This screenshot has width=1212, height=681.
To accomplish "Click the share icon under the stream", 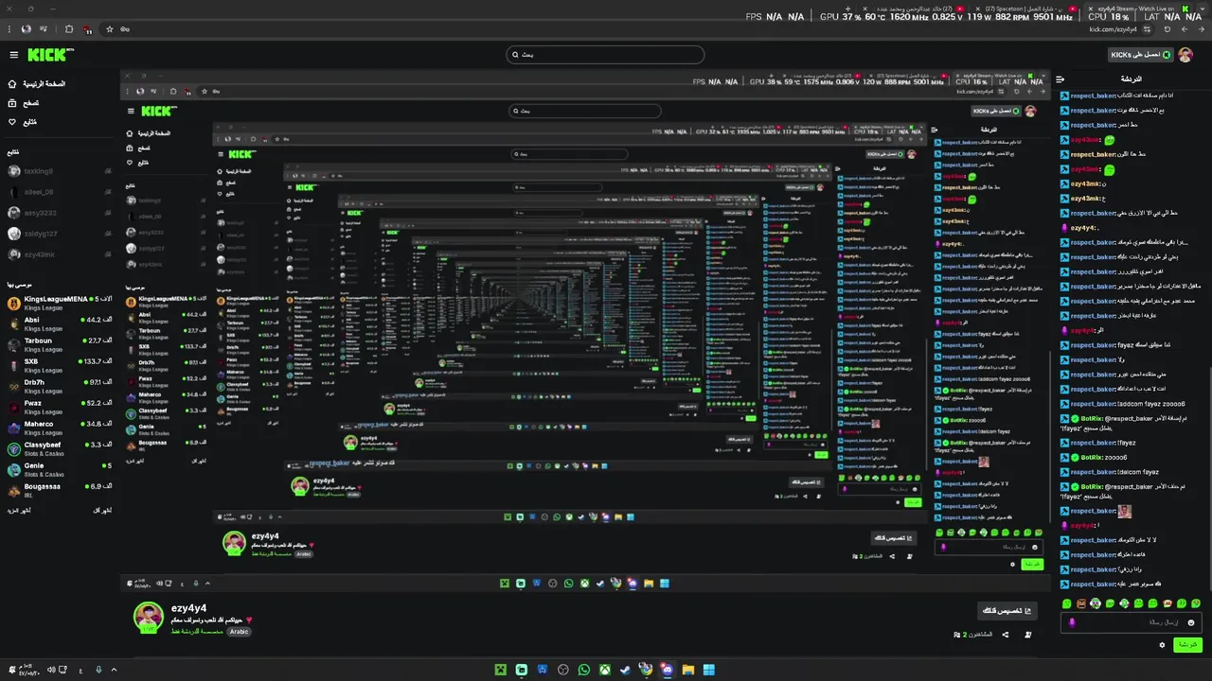I will pos(1006,635).
